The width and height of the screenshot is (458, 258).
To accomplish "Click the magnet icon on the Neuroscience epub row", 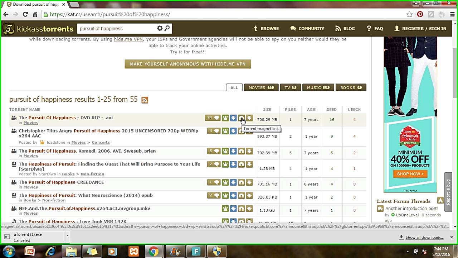I will (x=241, y=196).
